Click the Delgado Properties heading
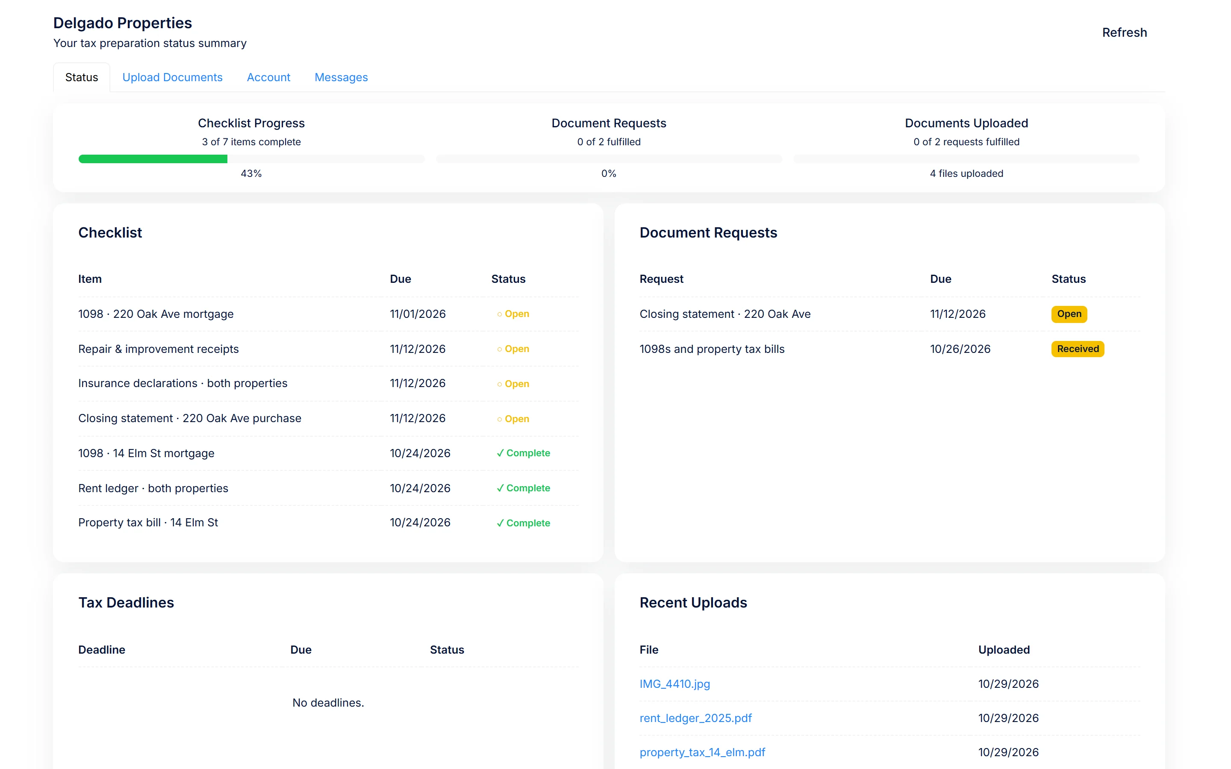The height and width of the screenshot is (769, 1231). [123, 23]
